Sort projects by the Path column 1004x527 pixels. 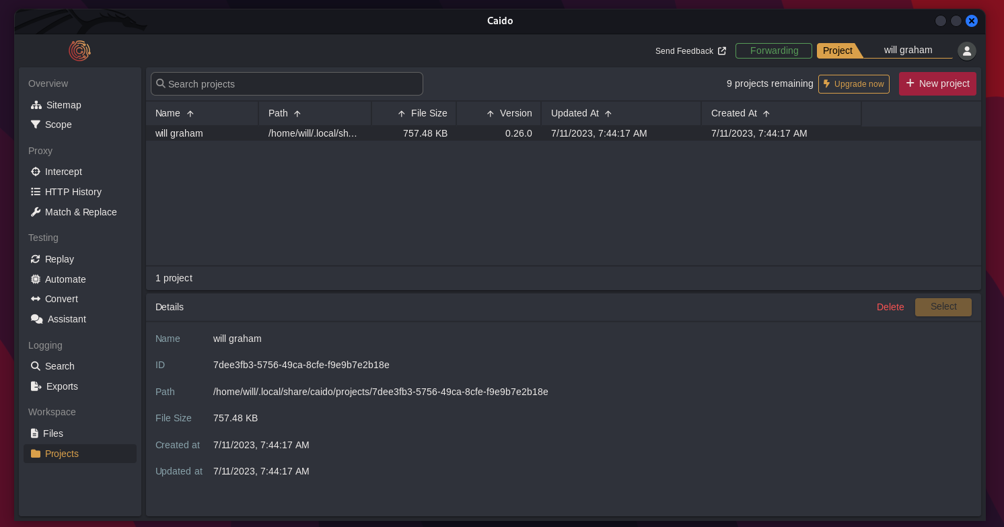click(314, 113)
